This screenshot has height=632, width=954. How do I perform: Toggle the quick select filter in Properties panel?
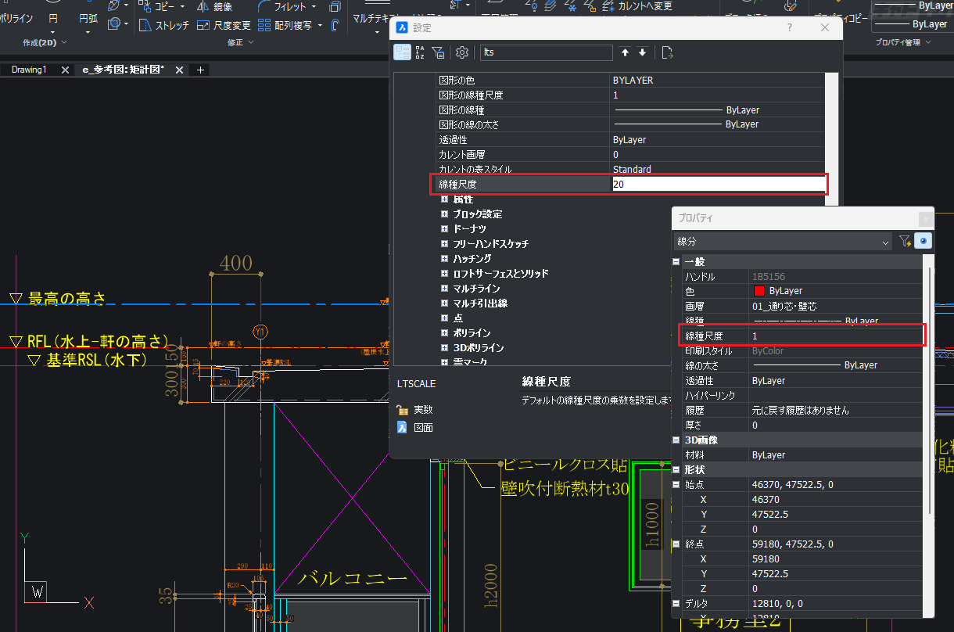tap(906, 241)
